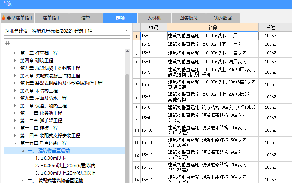This screenshot has width=292, height=183.
Task: Collapse 第十五章 垂直运输工程 arrow
Action: (x=15, y=143)
